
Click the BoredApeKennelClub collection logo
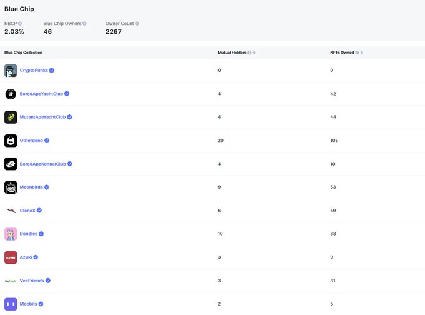(11, 164)
